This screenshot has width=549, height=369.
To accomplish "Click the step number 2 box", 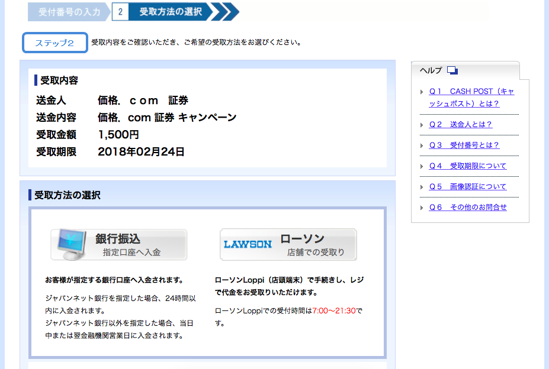I will (120, 12).
